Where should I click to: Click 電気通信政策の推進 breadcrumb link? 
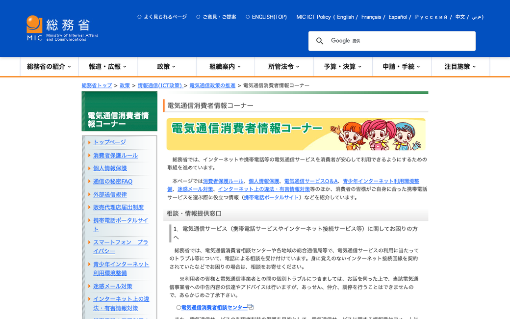coord(212,85)
